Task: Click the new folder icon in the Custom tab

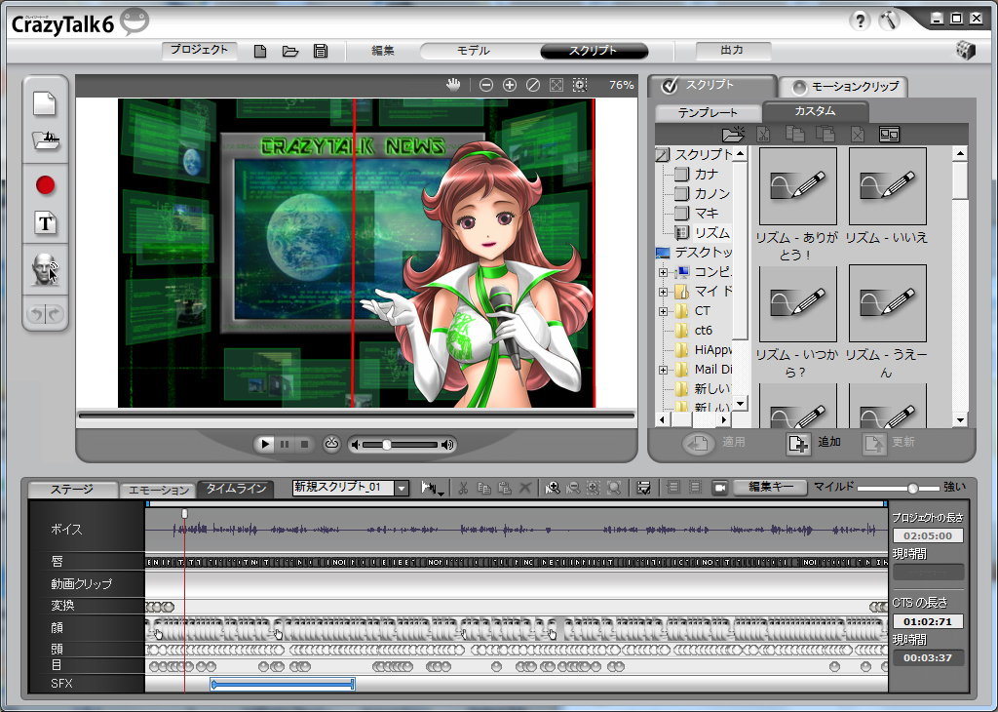Action: (733, 134)
